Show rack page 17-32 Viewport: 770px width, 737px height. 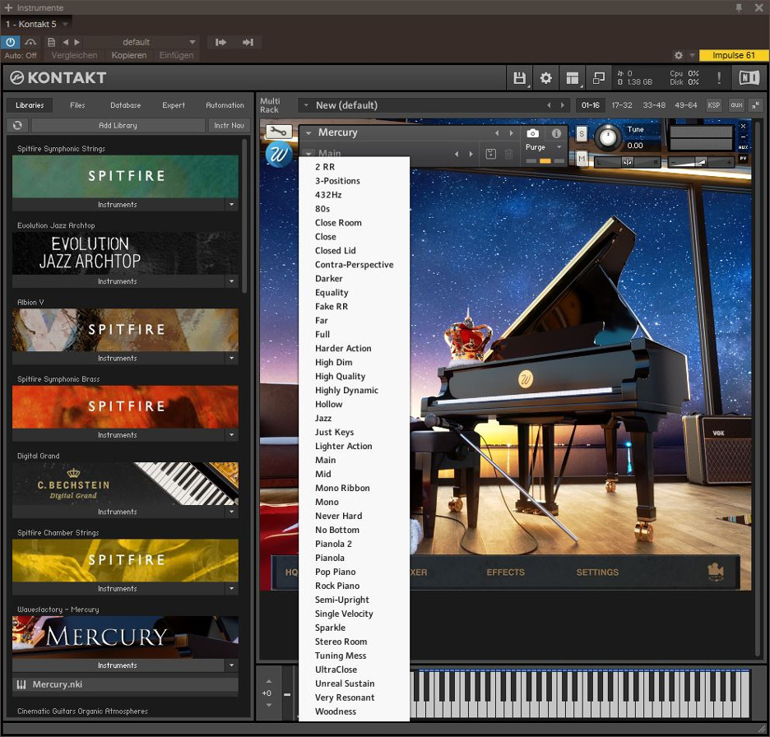[x=622, y=105]
